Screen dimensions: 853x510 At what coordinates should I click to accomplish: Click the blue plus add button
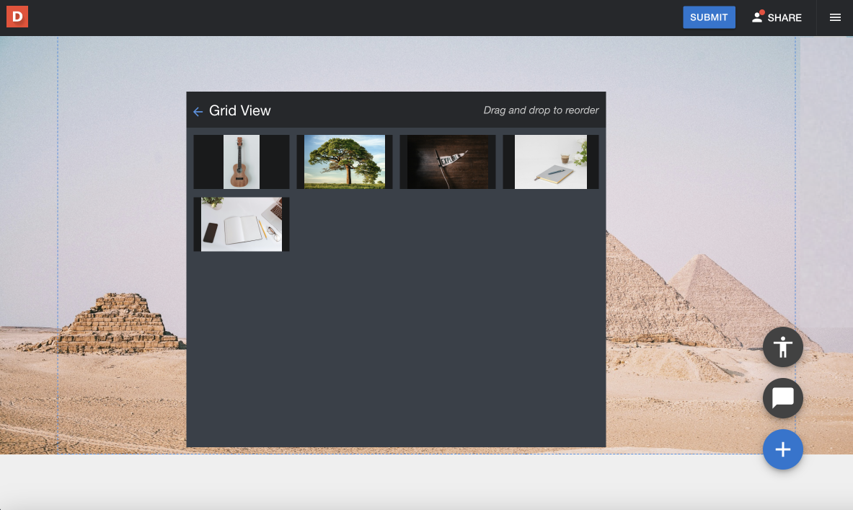[783, 449]
